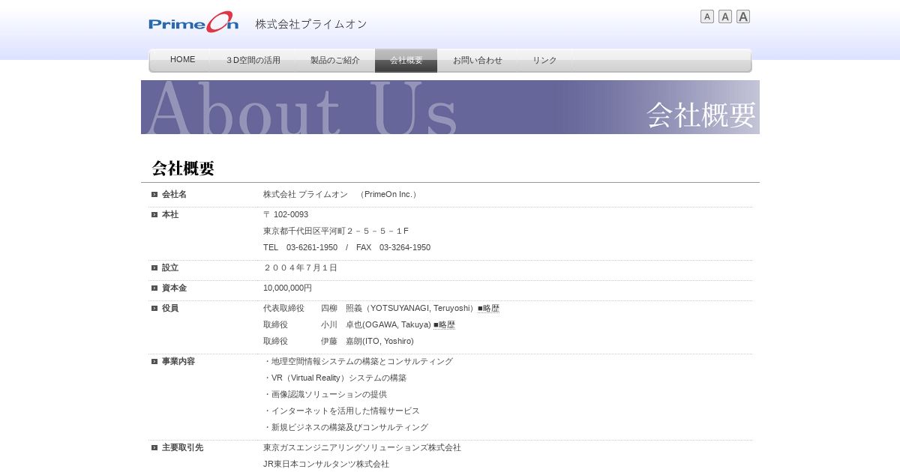Click 新規ビジネスの構築及びコンサルティング line

pyautogui.click(x=346, y=427)
